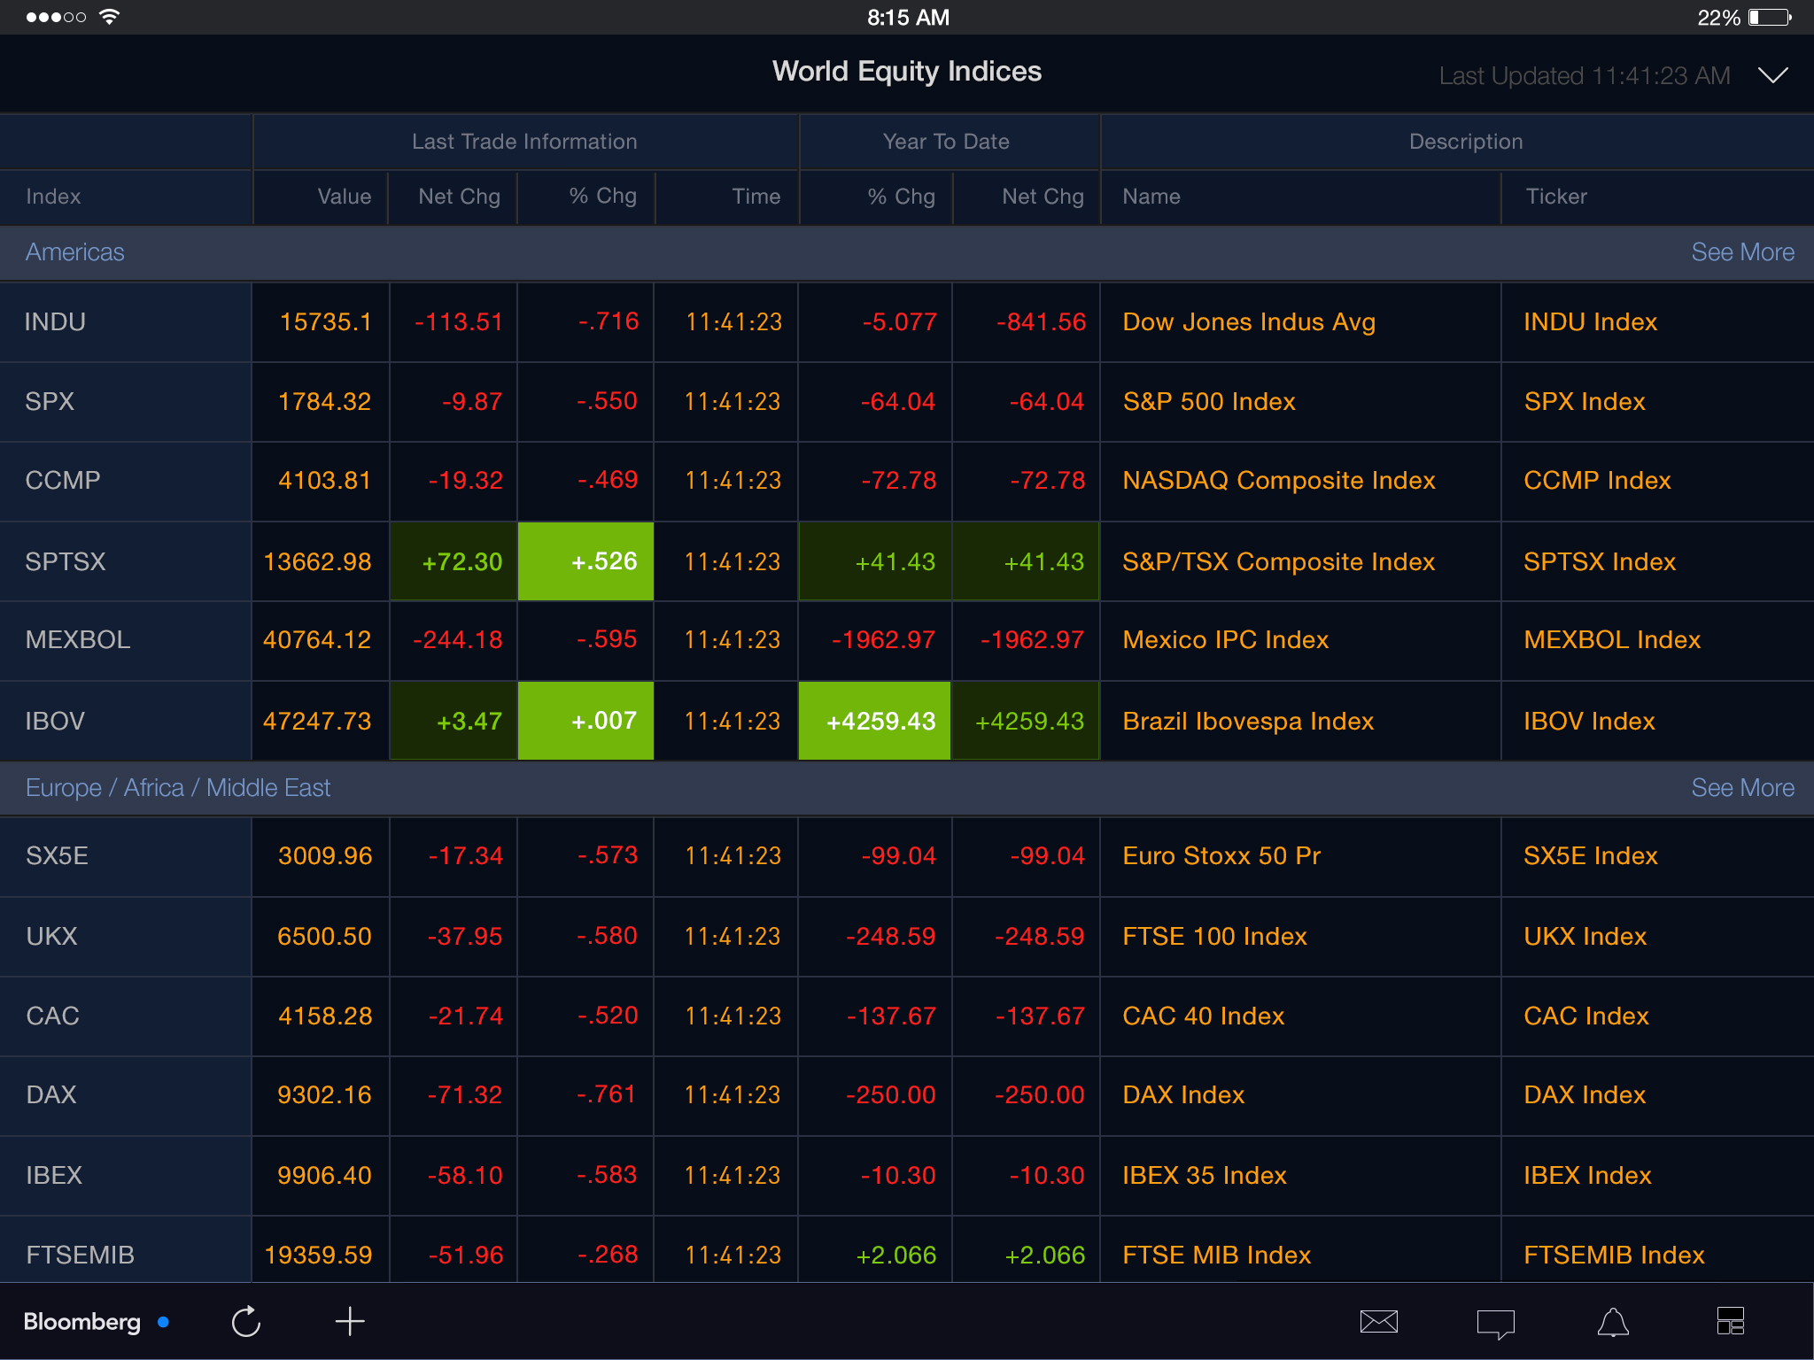Open Brazil Ibovespa Index name
This screenshot has width=1814, height=1360.
point(1248,722)
